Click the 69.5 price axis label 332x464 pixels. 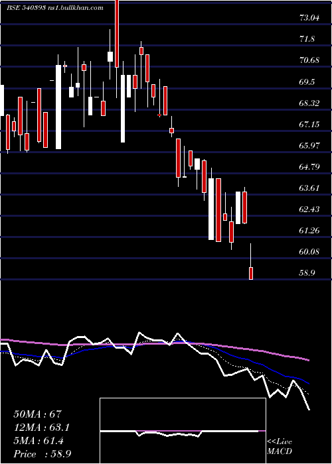click(307, 82)
